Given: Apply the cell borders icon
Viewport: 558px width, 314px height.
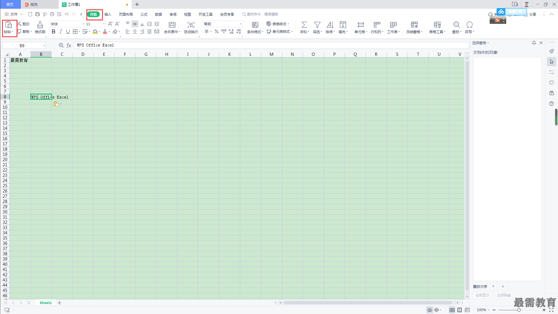Looking at the screenshot, I should tap(75, 32).
